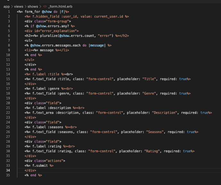This screenshot has width=221, height=185.
Task: Click '"Rating"' placeholder string on line 30
Action: [x=152, y=151]
